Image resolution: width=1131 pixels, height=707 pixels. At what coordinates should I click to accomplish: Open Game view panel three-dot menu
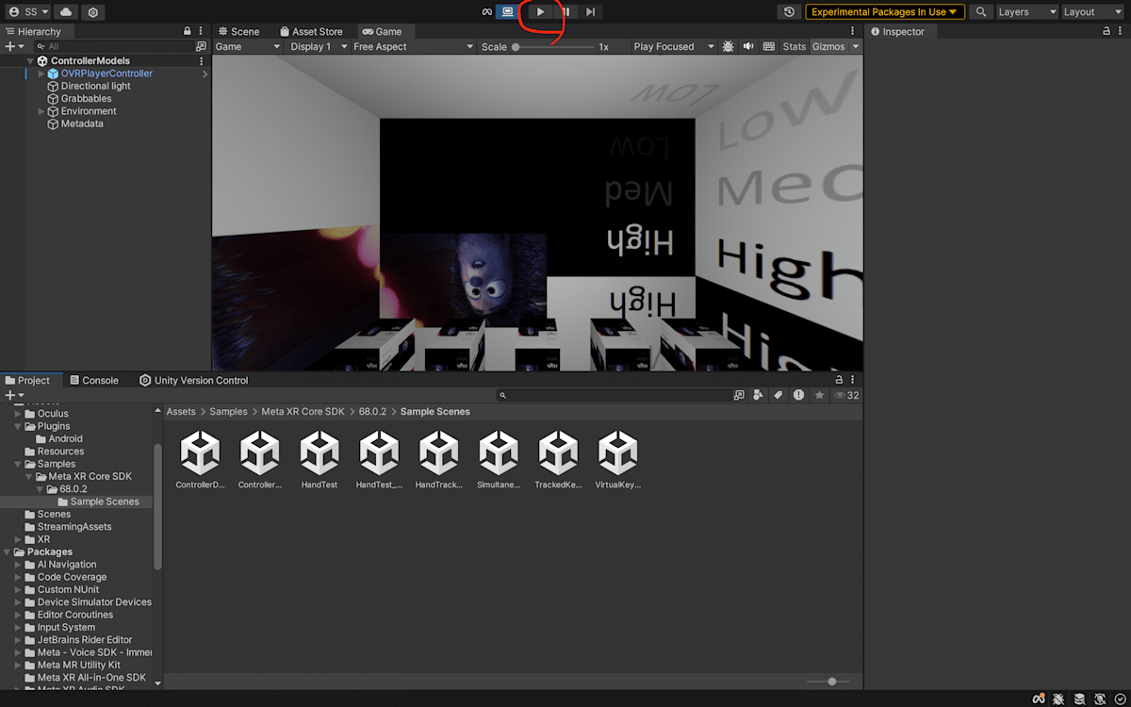pos(852,31)
